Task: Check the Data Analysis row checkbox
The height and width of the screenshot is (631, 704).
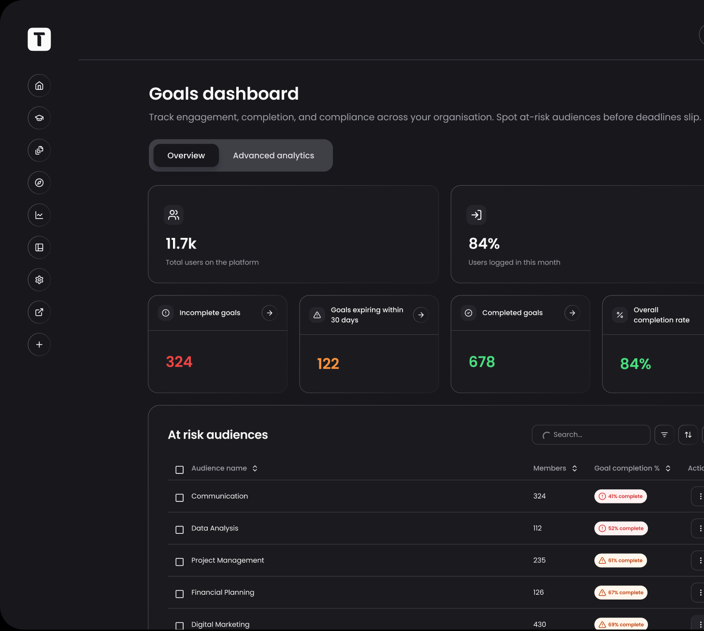Action: tap(180, 529)
